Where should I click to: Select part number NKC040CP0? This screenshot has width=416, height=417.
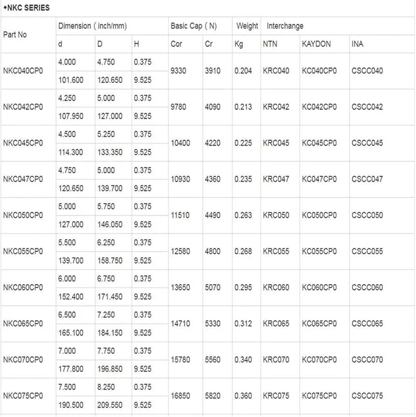click(x=23, y=71)
